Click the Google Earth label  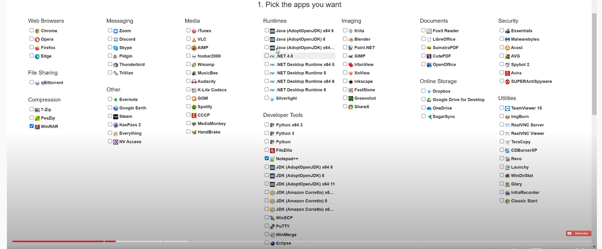pos(133,108)
